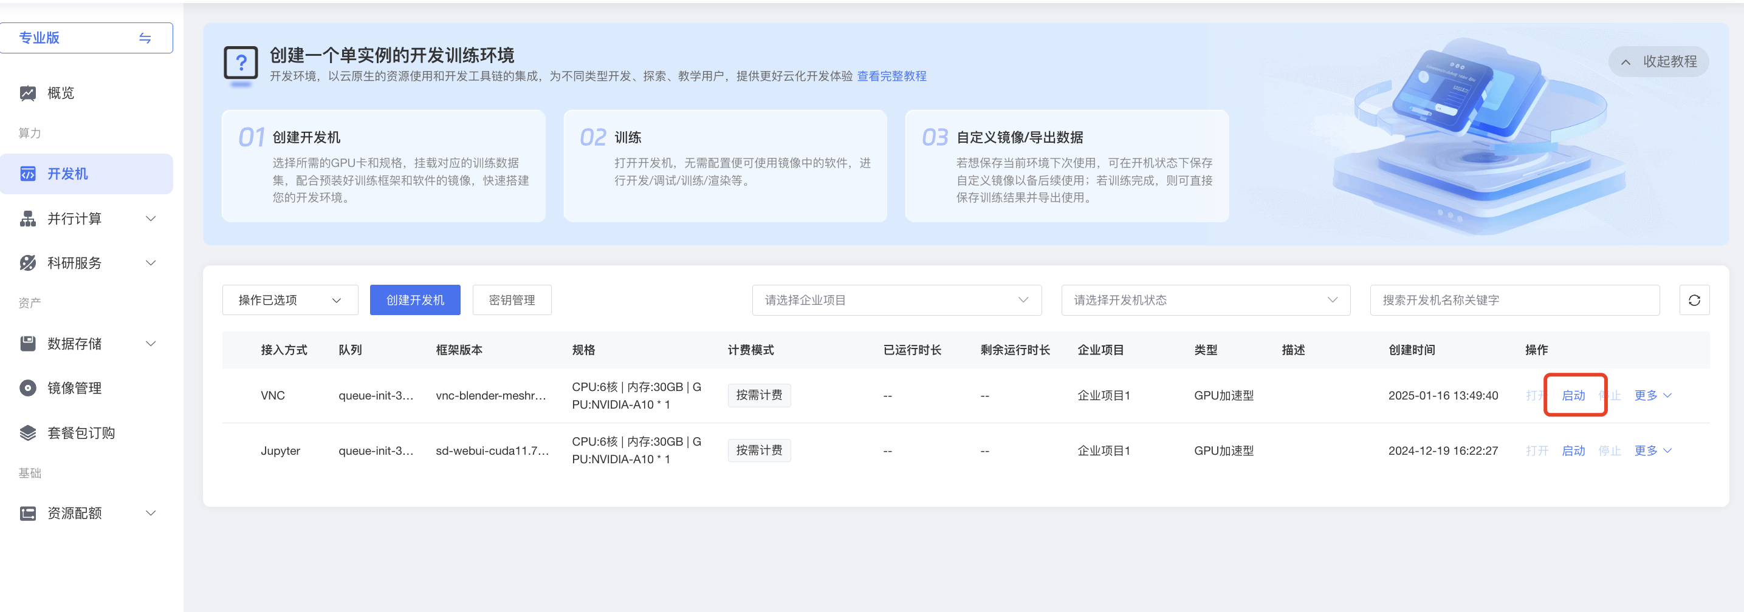Screen dimensions: 1744x612
Task: Click the question mark help icon
Action: tap(241, 64)
